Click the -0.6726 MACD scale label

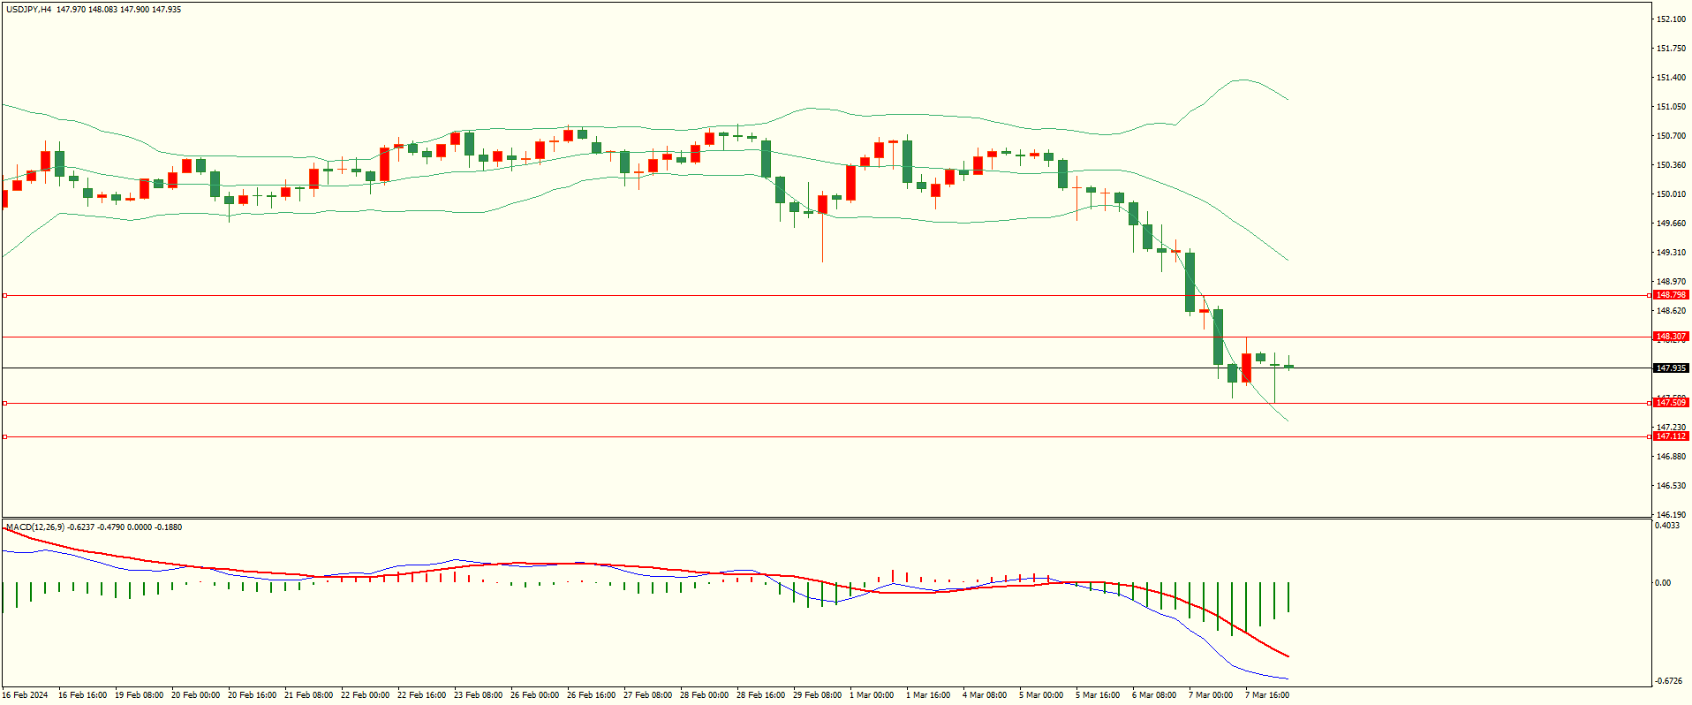coord(1667,681)
